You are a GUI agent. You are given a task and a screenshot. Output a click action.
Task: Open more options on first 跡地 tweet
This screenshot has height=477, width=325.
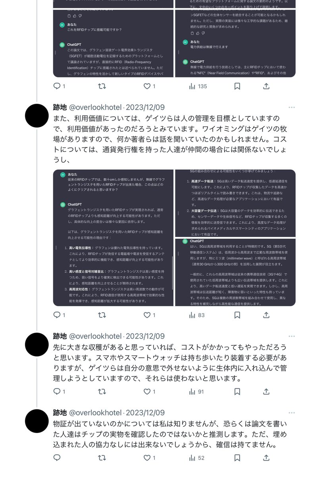pyautogui.click(x=292, y=107)
